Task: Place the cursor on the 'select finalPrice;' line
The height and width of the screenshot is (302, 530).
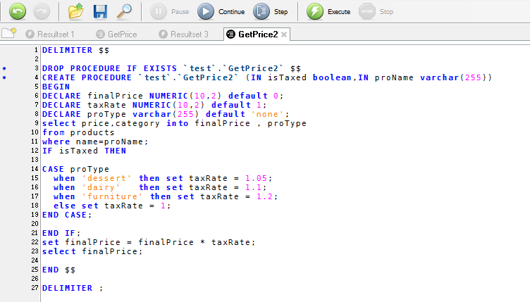Action: (92, 251)
